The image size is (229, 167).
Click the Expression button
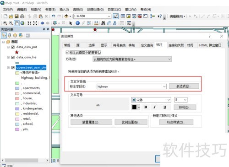tap(184, 86)
